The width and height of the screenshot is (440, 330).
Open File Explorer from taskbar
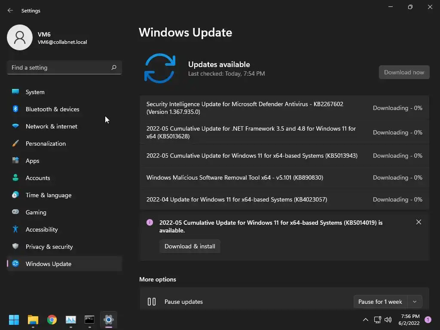pos(33,320)
